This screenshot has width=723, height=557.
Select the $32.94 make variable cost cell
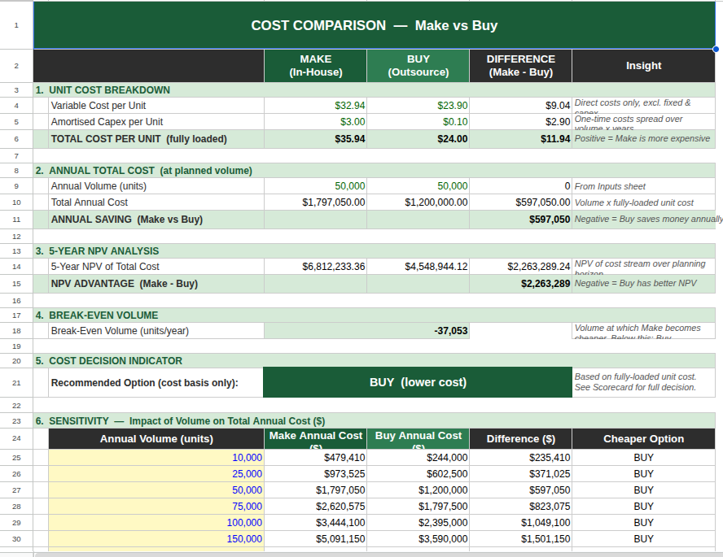[315, 106]
